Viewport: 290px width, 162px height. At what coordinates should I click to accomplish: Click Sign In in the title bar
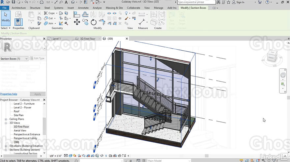pos(238,2)
